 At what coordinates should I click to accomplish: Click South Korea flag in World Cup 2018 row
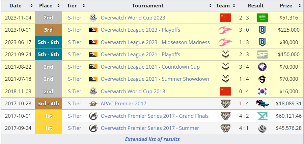pyautogui.click(x=262, y=92)
